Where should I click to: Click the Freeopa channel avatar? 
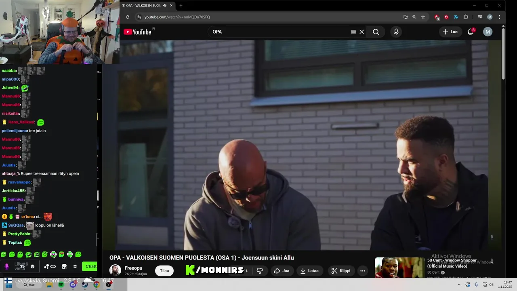tap(115, 270)
